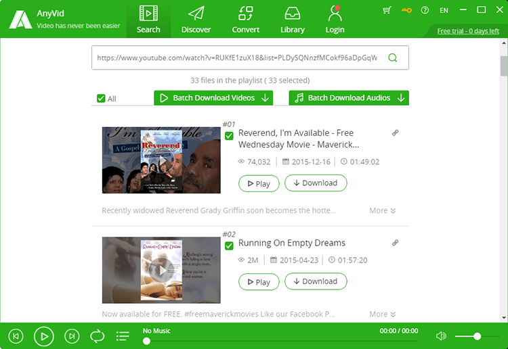This screenshot has height=349, width=508.
Task: Play Reverend, I'm Available video
Action: [x=259, y=183]
